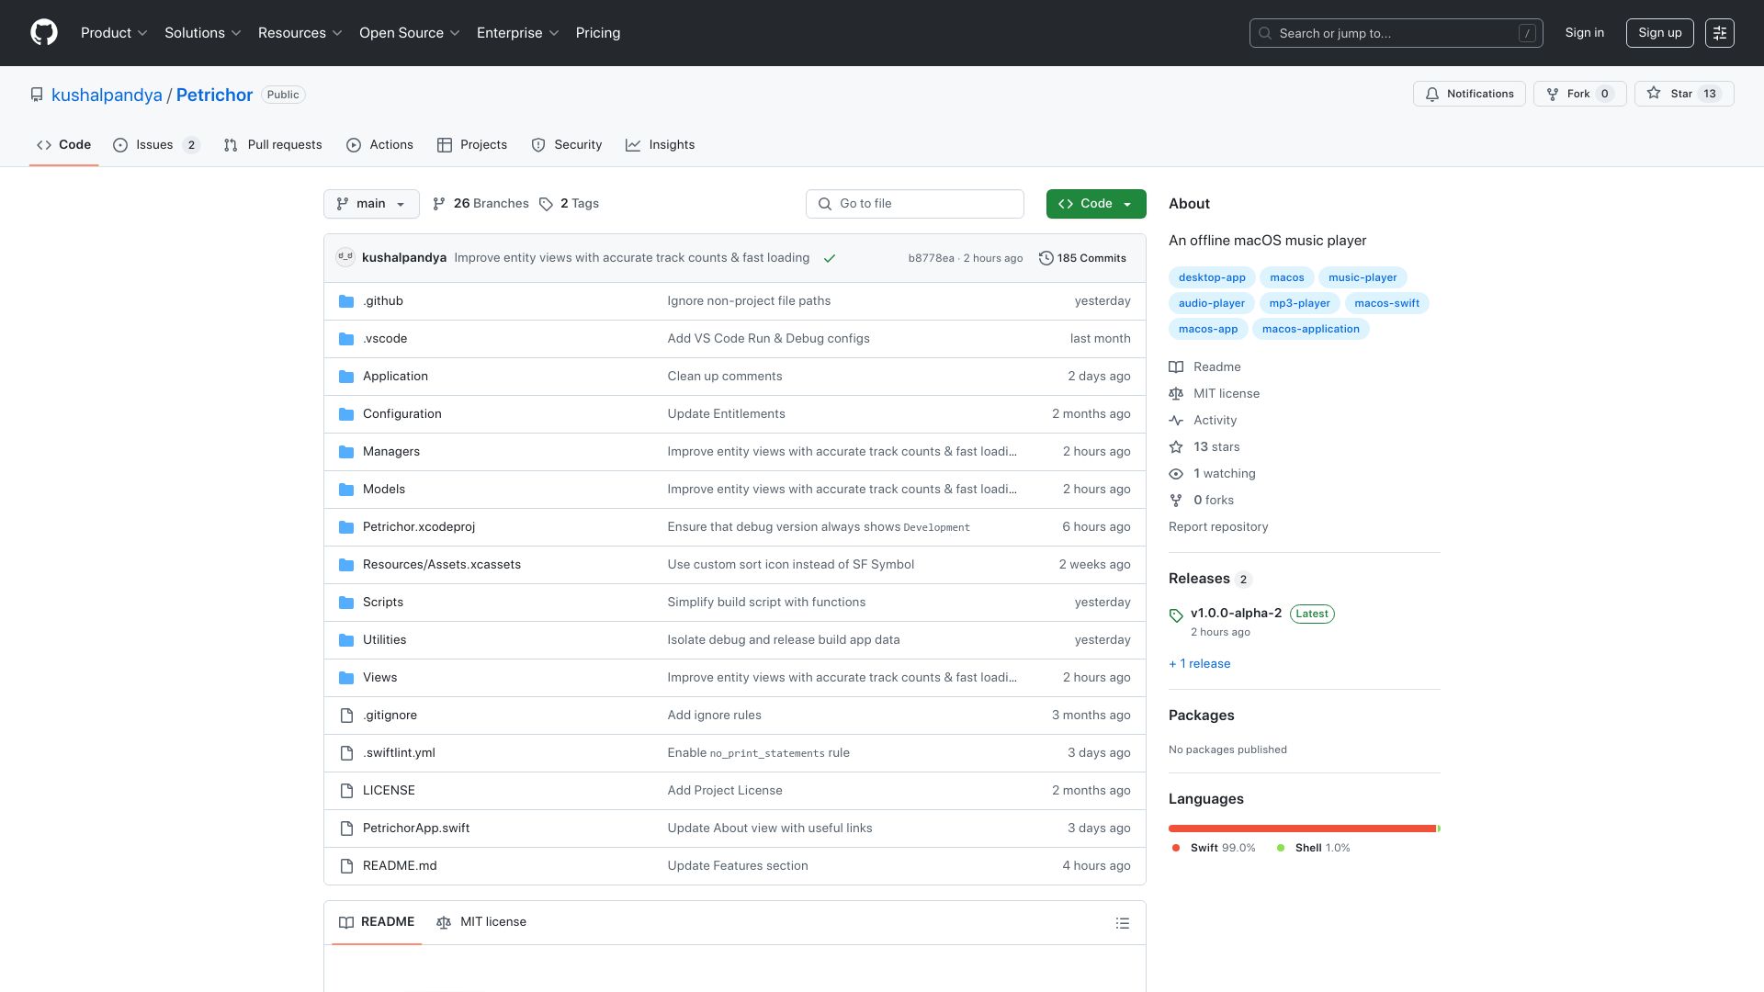1764x992 pixels.
Task: View 2 Tags
Action: pos(569,204)
